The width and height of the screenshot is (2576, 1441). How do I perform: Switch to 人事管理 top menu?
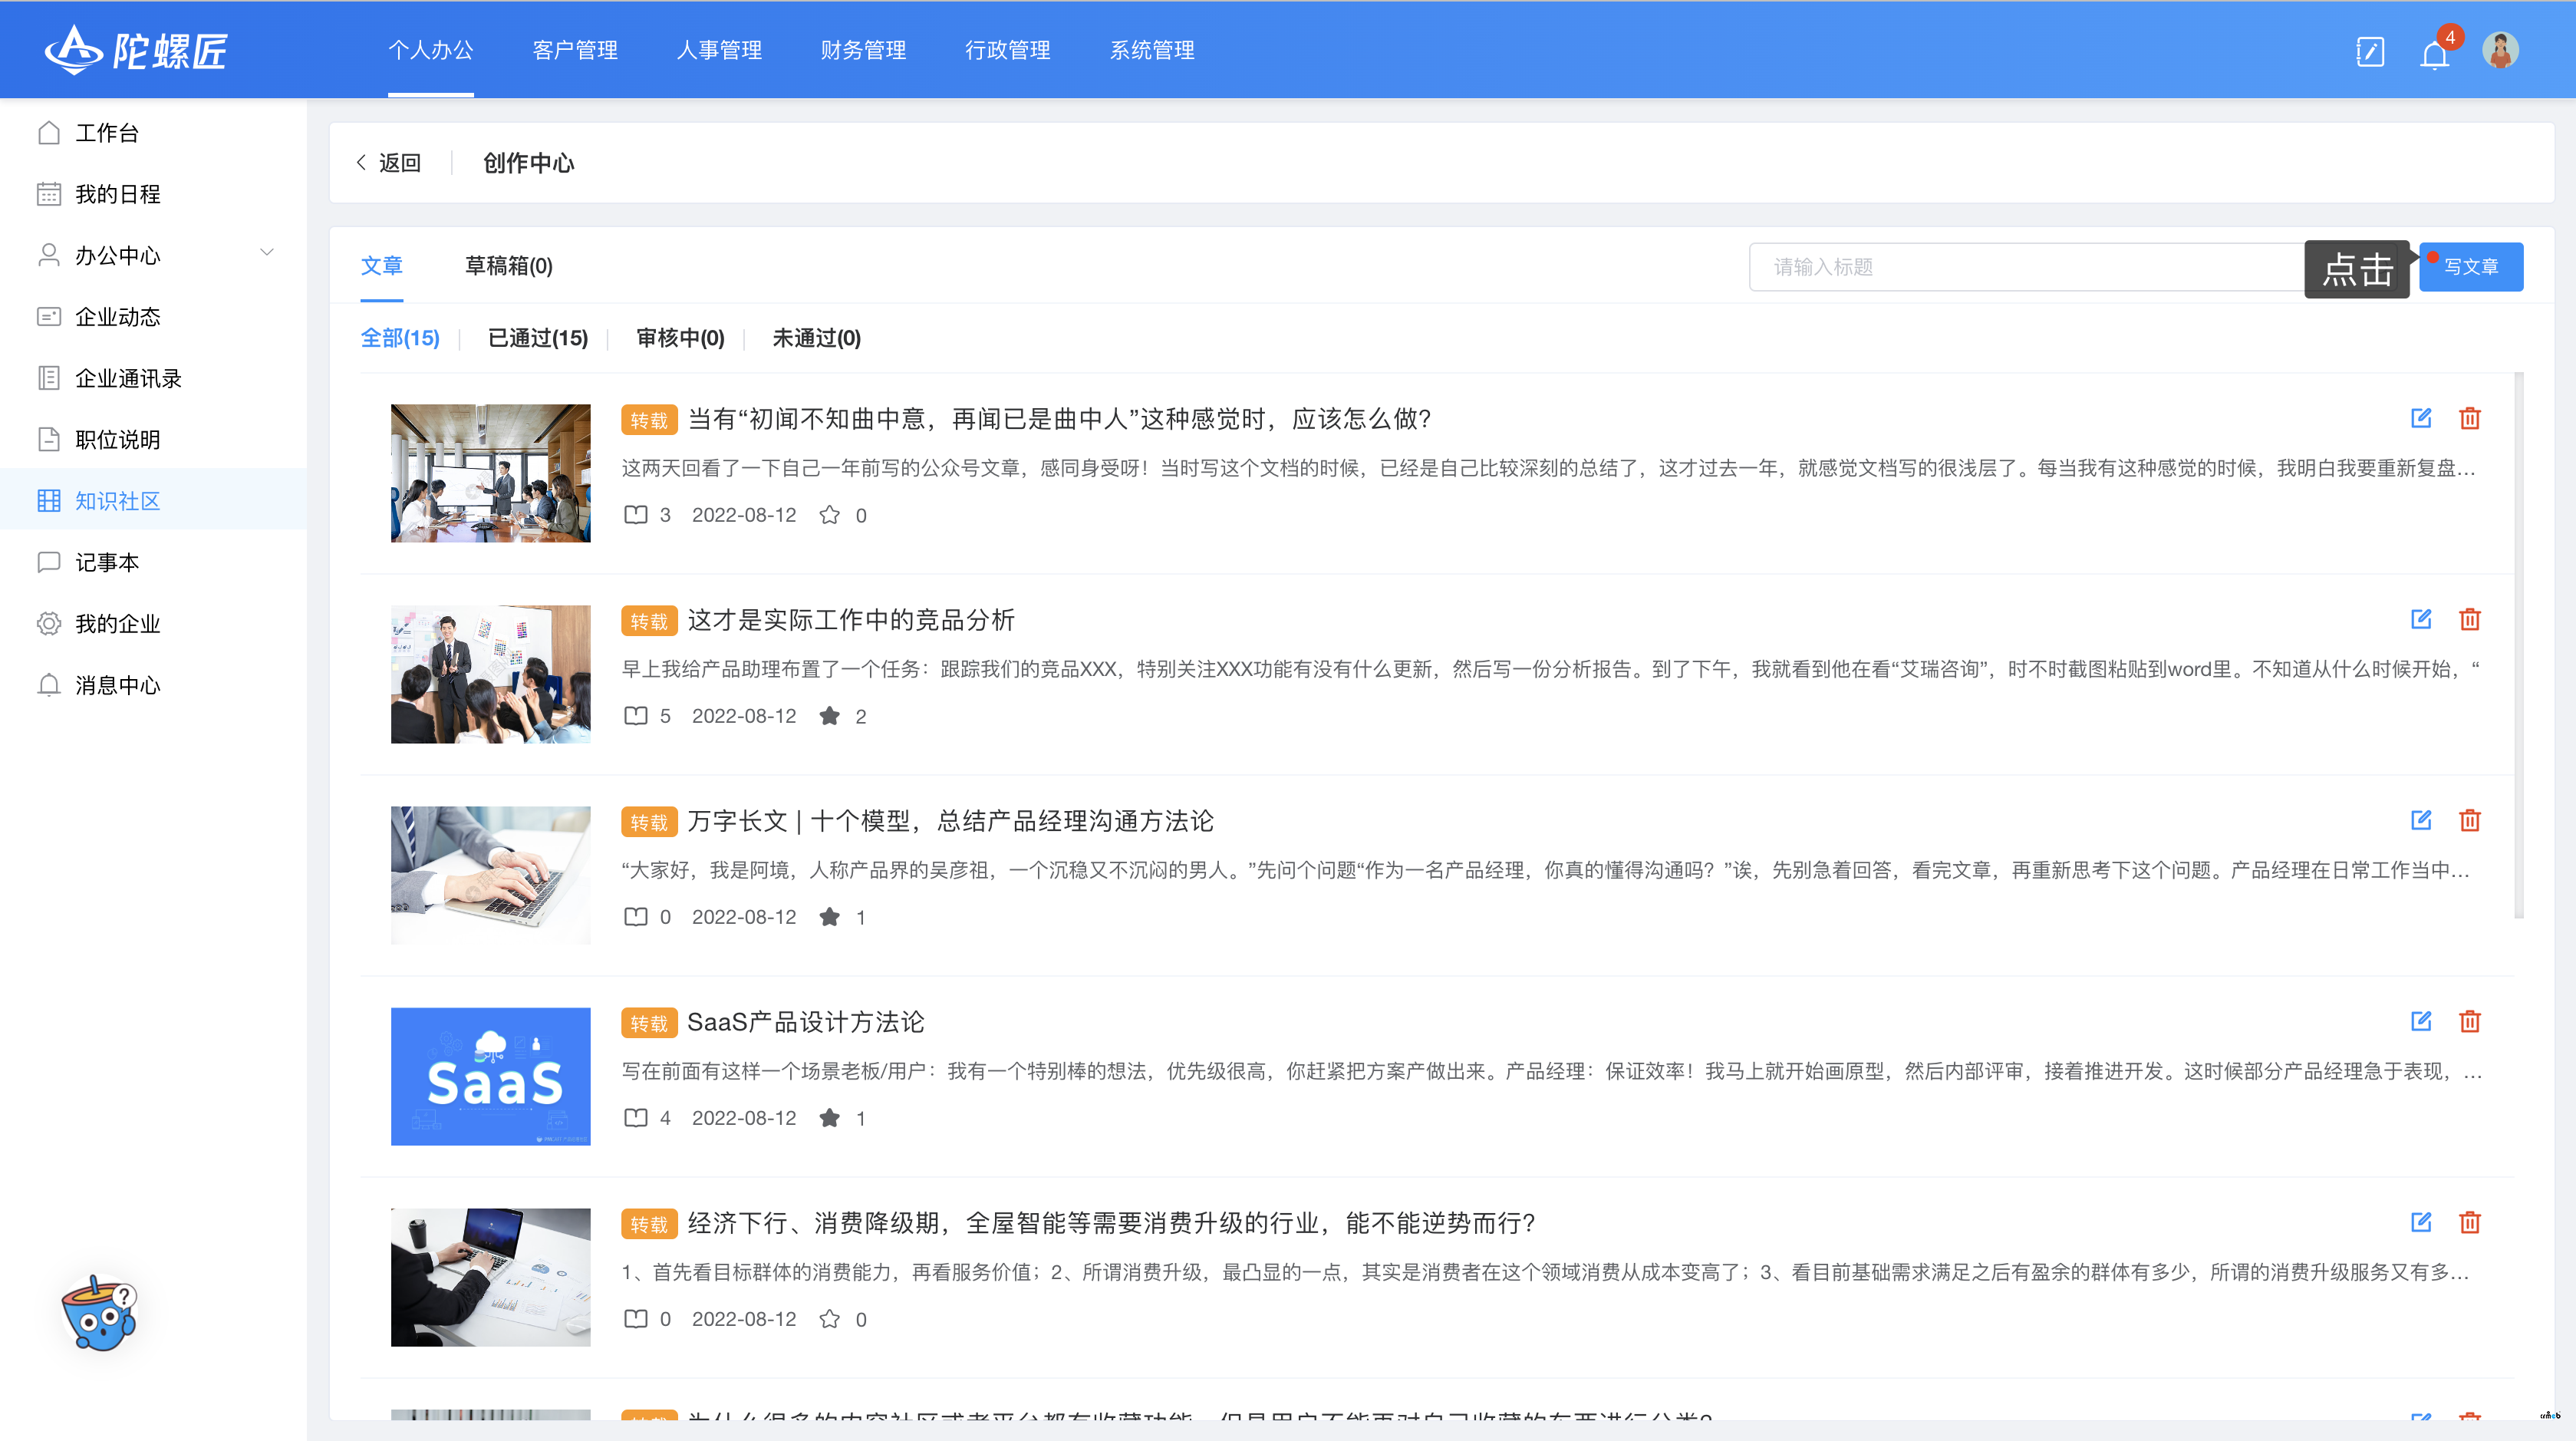pyautogui.click(x=719, y=50)
